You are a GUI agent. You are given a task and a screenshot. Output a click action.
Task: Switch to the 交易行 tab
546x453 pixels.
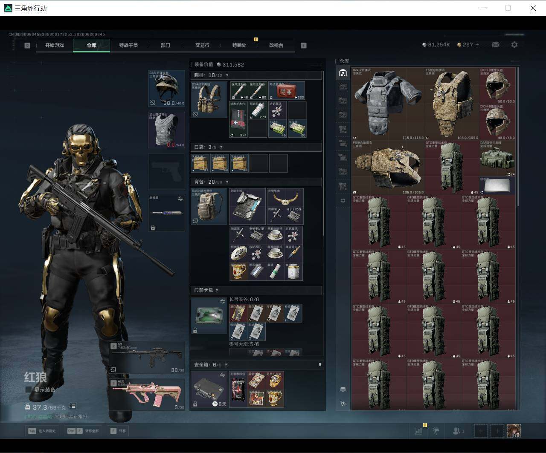202,45
